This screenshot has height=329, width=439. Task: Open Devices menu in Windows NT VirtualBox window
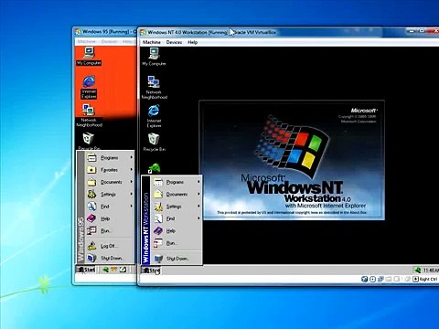pyautogui.click(x=174, y=42)
